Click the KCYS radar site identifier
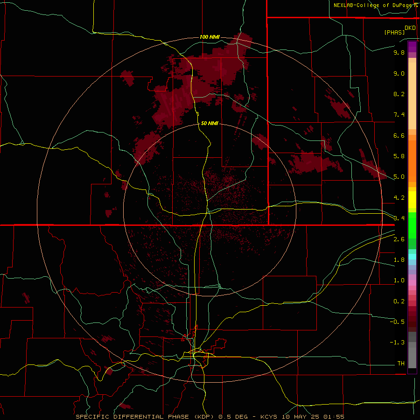 [x=270, y=417]
